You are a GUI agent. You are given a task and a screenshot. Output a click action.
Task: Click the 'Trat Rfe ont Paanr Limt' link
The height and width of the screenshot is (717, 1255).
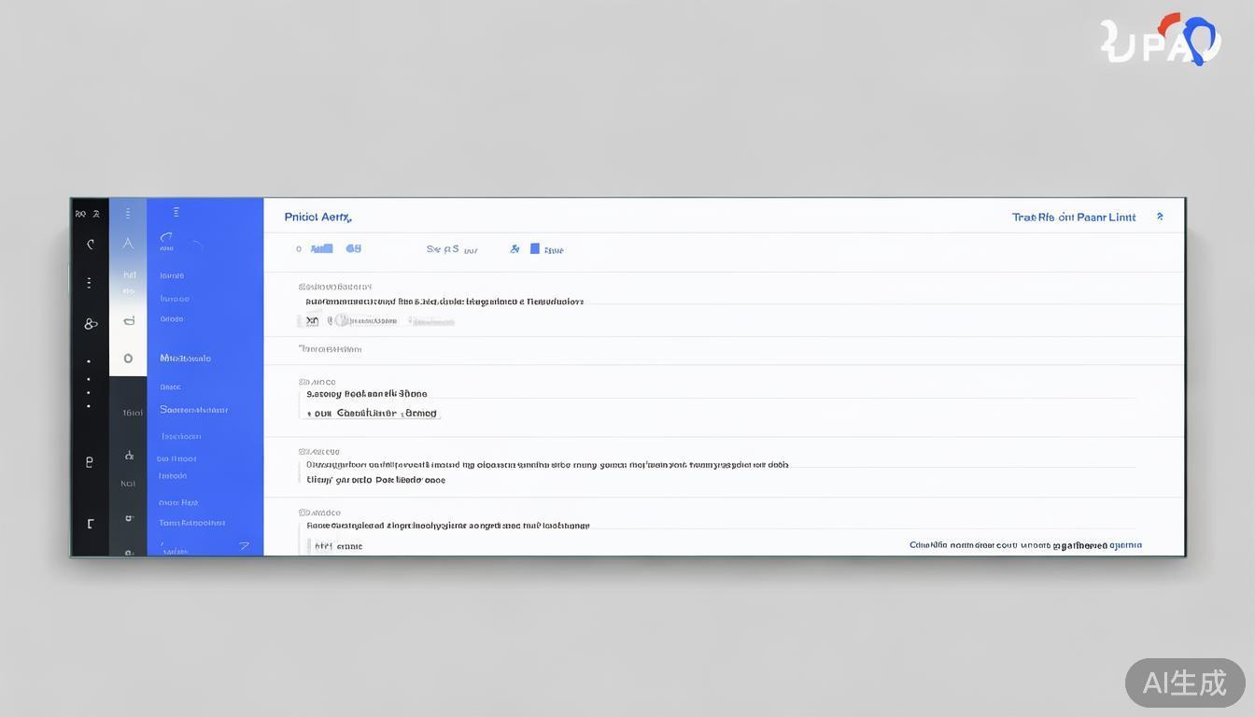pyautogui.click(x=1074, y=218)
